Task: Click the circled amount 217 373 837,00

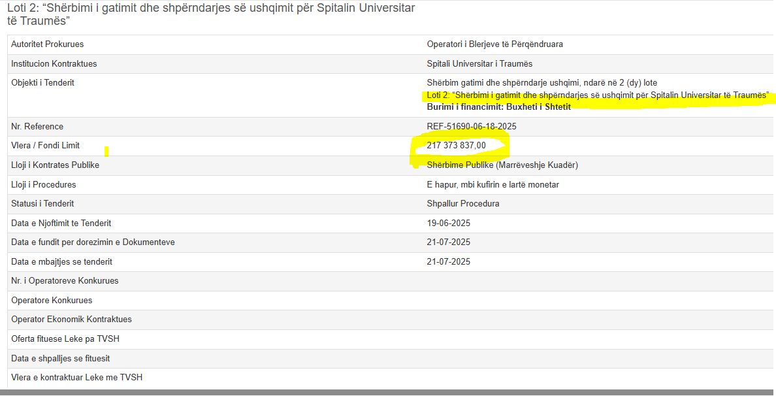Action: pos(456,146)
